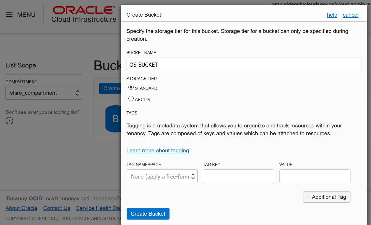
Task: Focus the Bucket Name field
Action: 244,64
